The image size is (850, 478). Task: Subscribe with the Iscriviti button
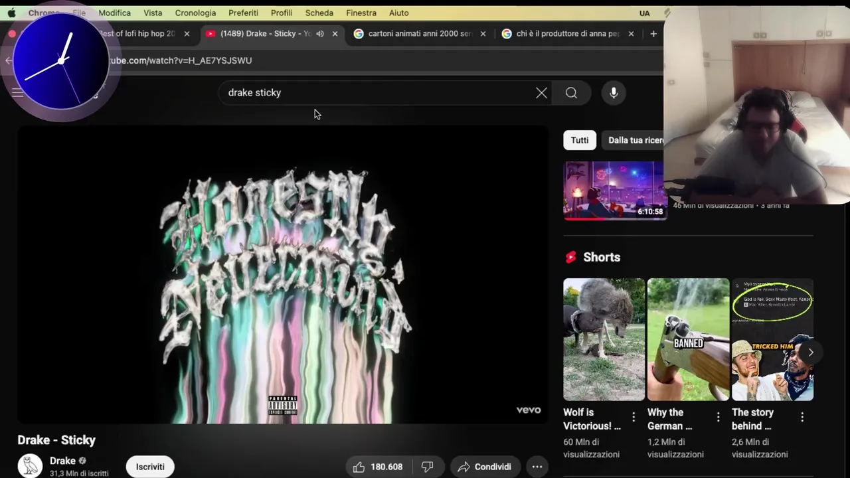pos(150,467)
